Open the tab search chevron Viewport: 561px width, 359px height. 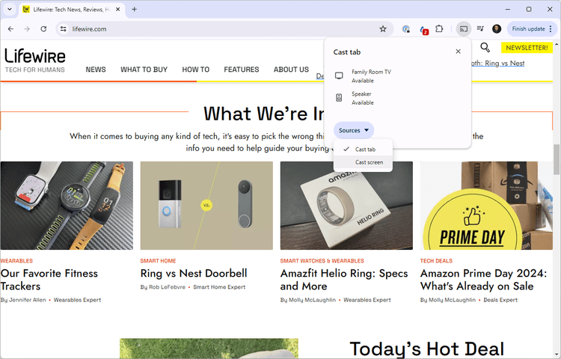pyautogui.click(x=10, y=9)
